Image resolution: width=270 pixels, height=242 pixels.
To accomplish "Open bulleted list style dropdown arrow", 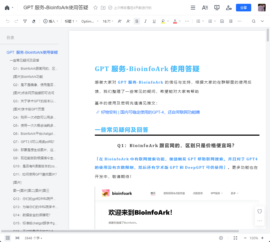I will tap(203, 21).
